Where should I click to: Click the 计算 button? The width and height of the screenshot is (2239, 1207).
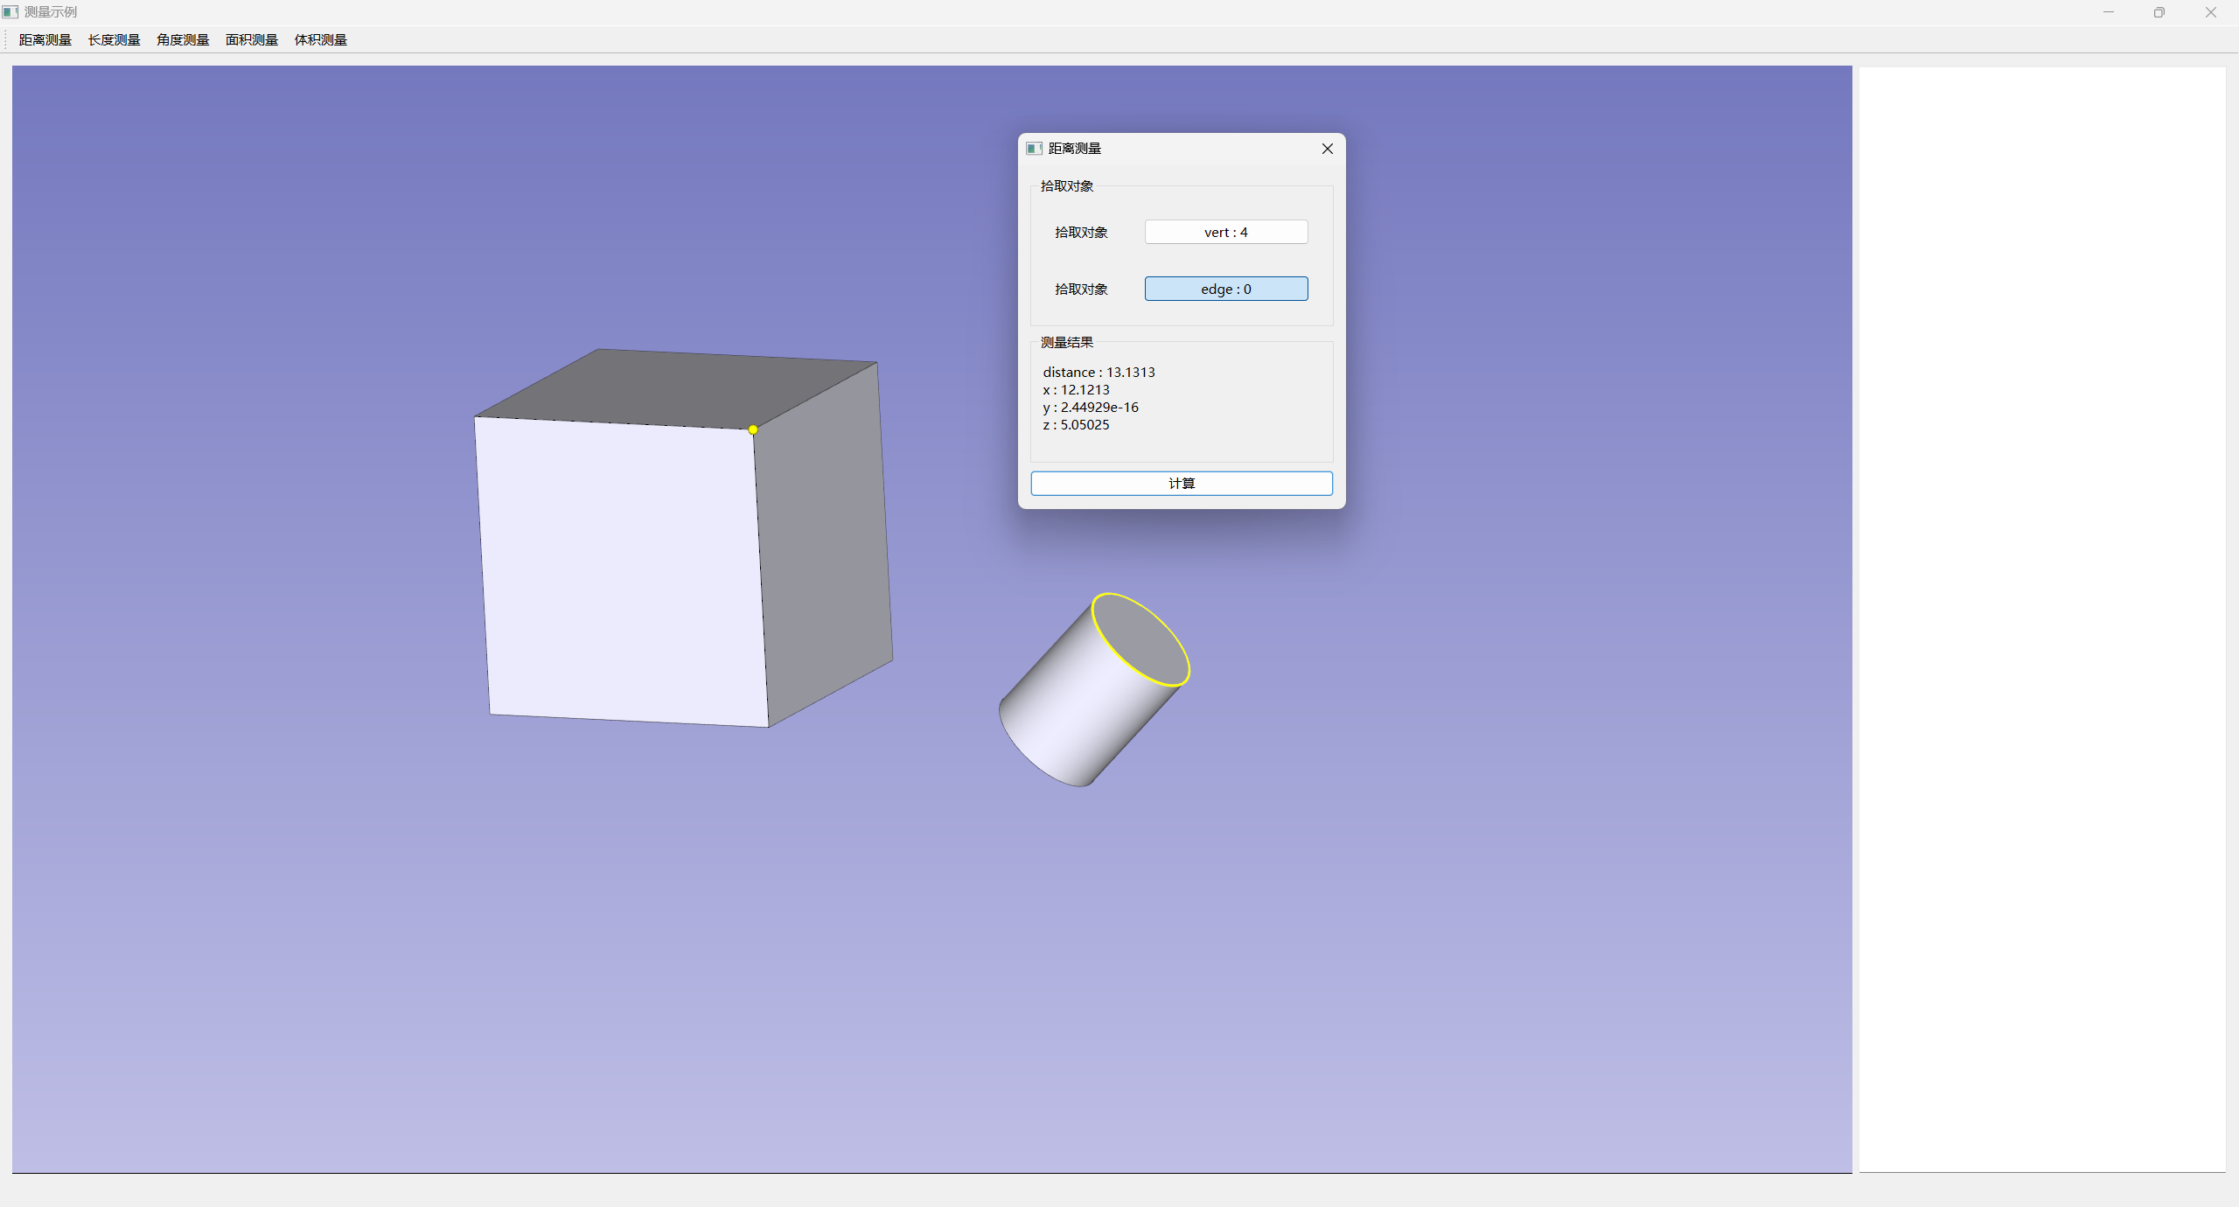coord(1182,484)
